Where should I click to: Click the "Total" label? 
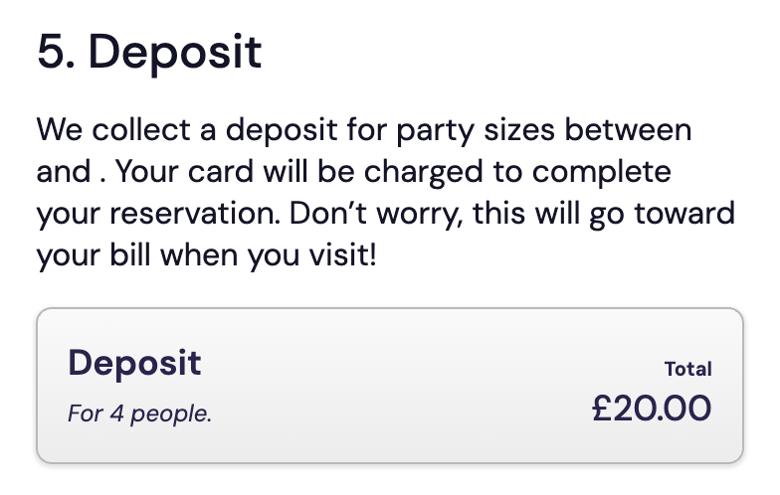point(688,369)
